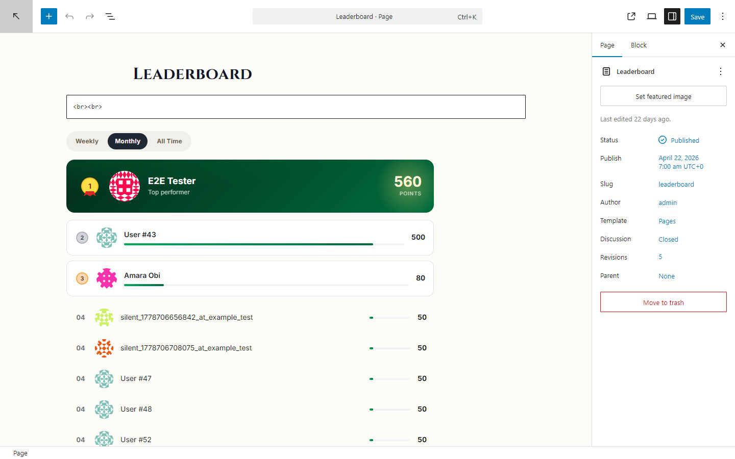Image resolution: width=735 pixels, height=459 pixels.
Task: Click User #43's progress bar
Action: [x=264, y=244]
